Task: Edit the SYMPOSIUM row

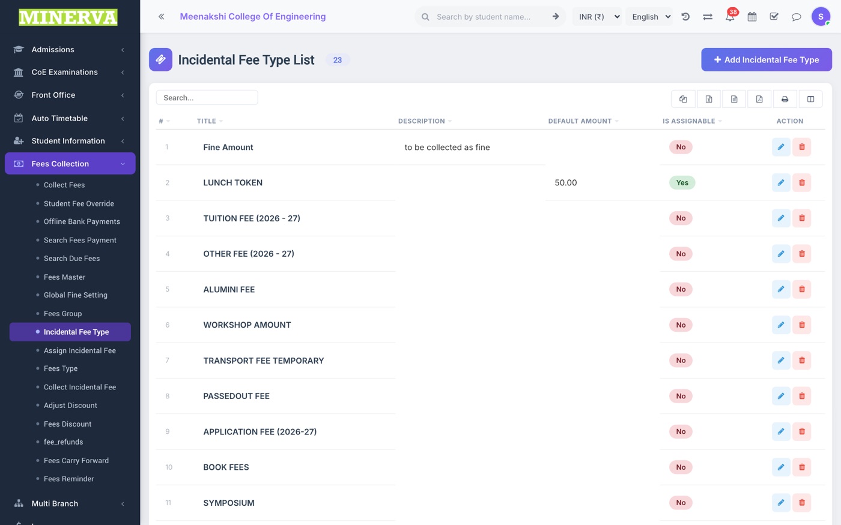Action: pos(781,503)
